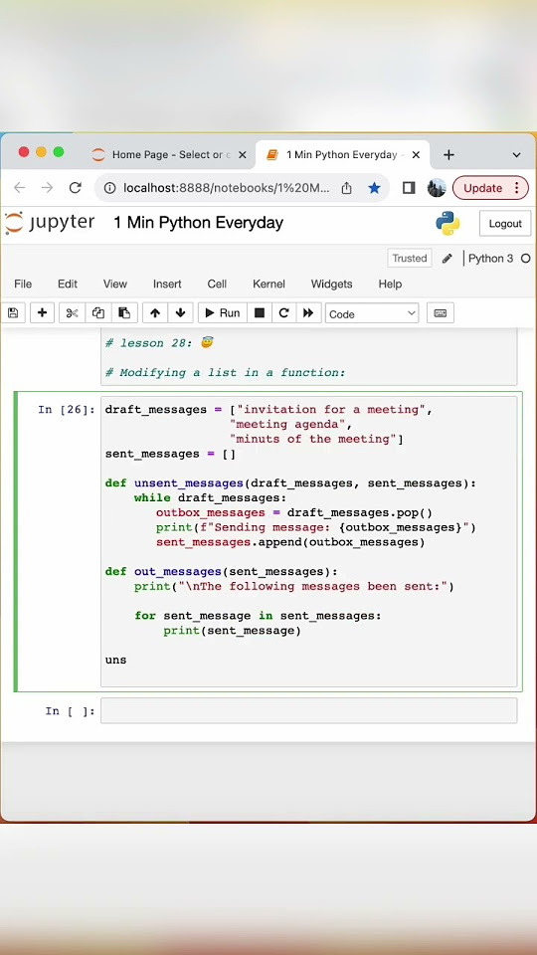Cut selected cells with scissors icon
Screen dimensions: 537x955
pyautogui.click(x=72, y=313)
